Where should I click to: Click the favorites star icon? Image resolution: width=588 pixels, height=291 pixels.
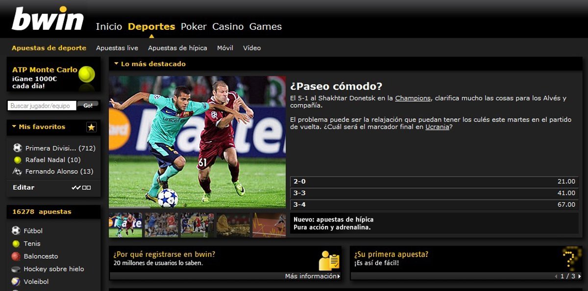91,127
